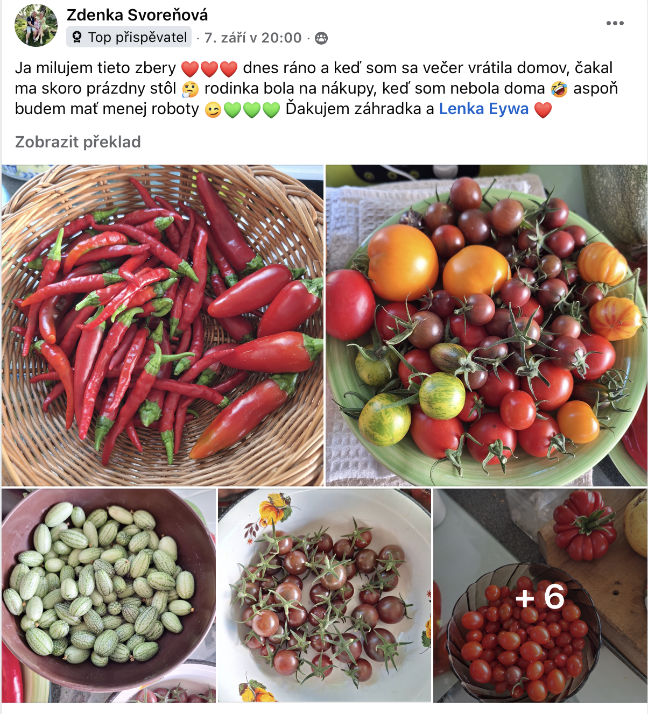Viewport: 648px width, 714px height.
Task: Open the +6 more photos overlay
Action: tap(540, 595)
